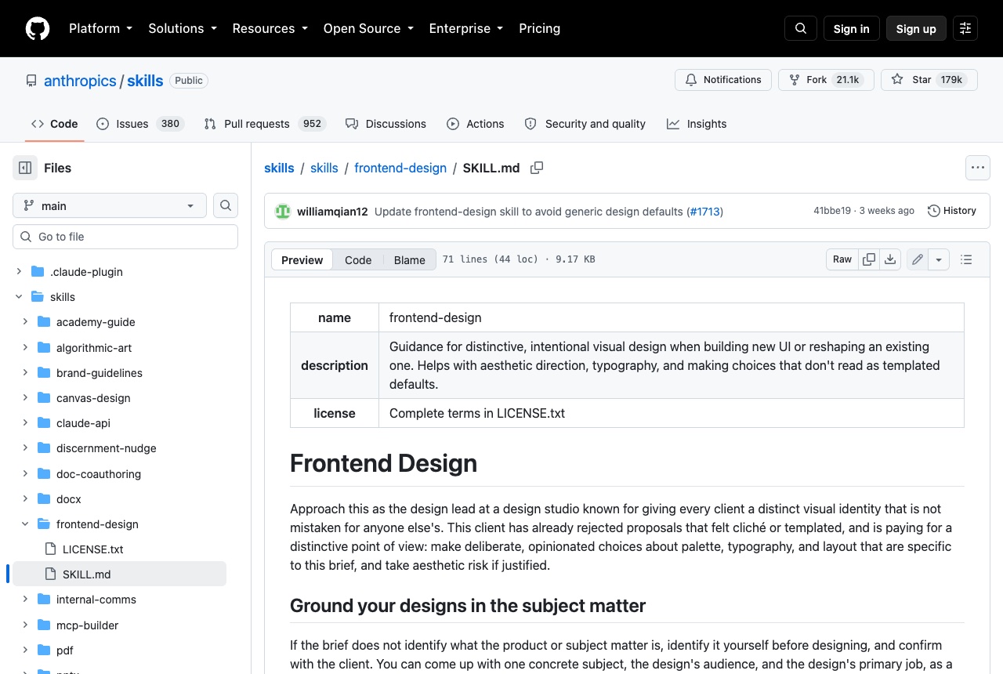Image resolution: width=1003 pixels, height=674 pixels.
Task: Open the GitHub homepage logo
Action: [x=38, y=28]
